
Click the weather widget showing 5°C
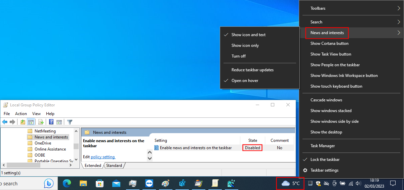click(290, 183)
